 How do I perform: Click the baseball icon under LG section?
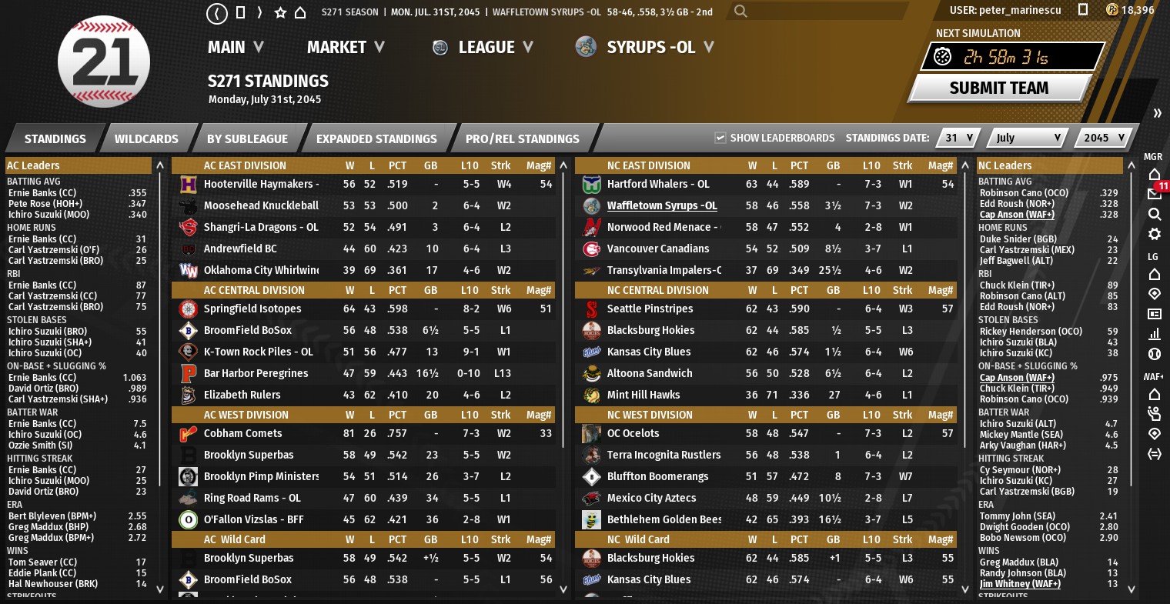(1154, 354)
